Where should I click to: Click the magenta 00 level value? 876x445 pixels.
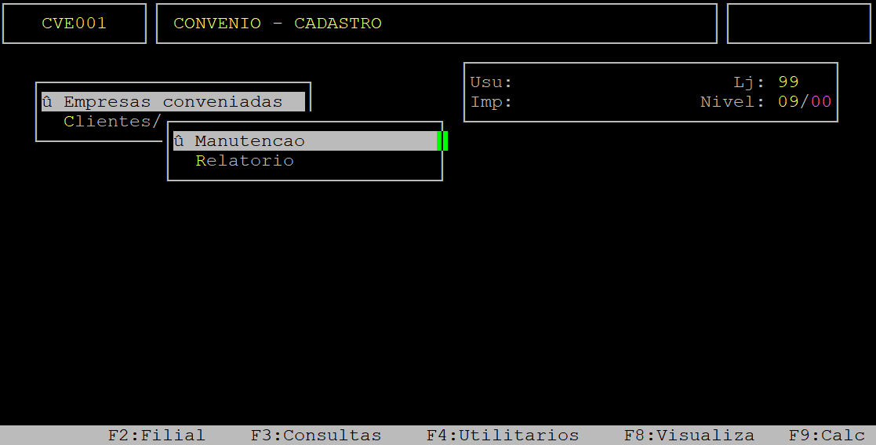tap(821, 102)
